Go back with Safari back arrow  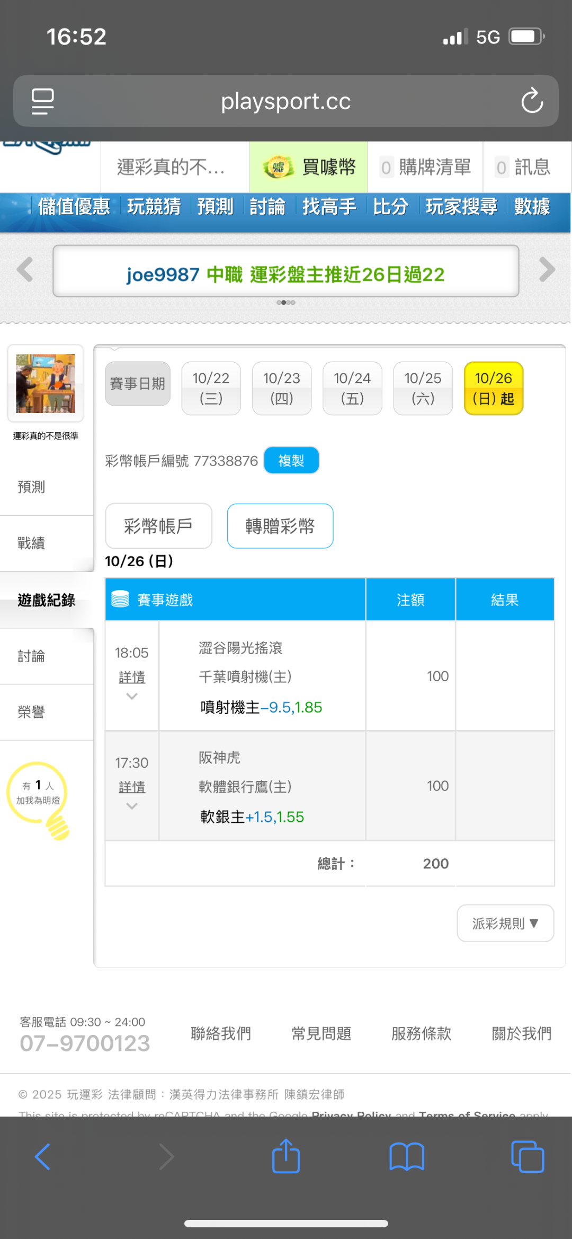click(42, 1156)
